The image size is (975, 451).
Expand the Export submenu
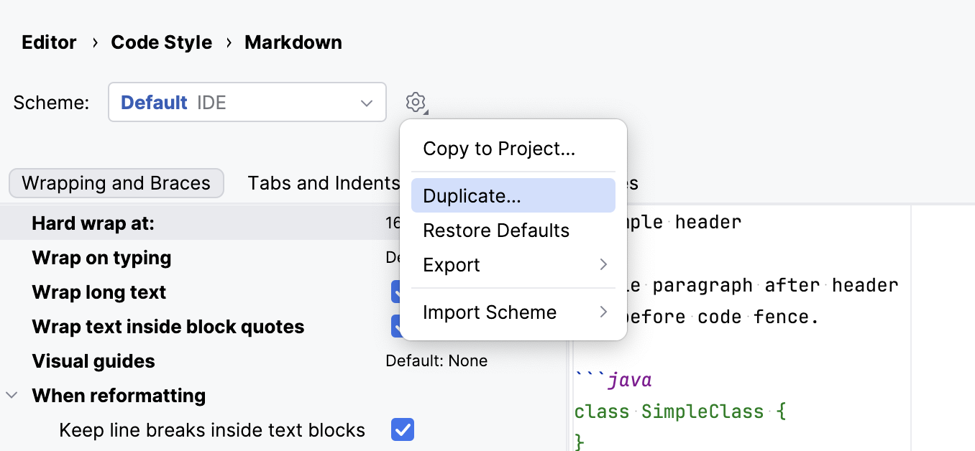[452, 265]
